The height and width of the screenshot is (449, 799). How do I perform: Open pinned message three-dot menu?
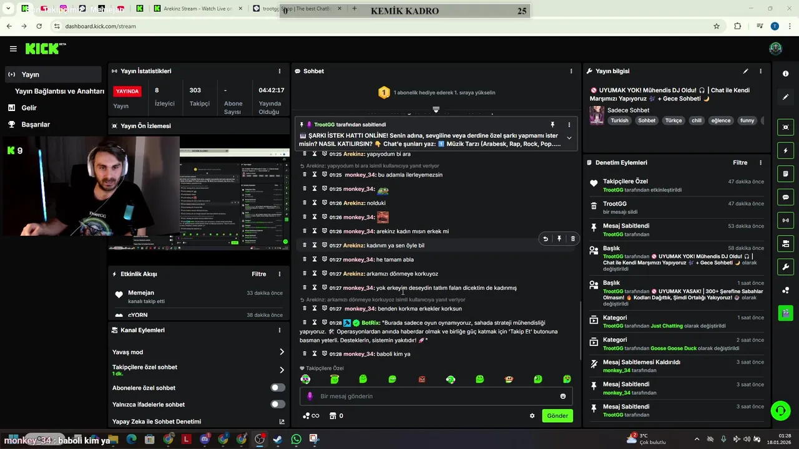pos(569,125)
